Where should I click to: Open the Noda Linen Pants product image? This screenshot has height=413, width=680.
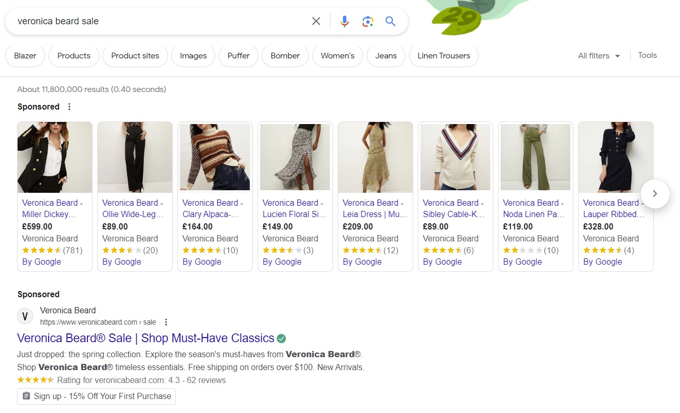tap(536, 157)
